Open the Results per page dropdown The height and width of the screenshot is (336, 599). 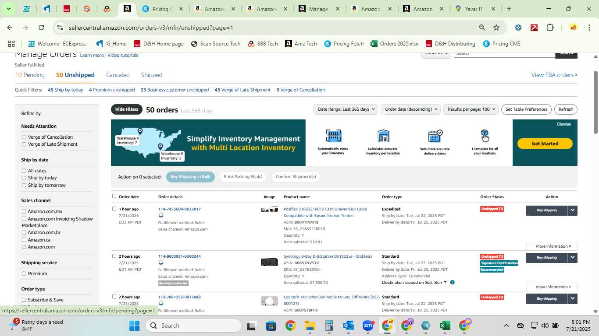pyautogui.click(x=471, y=109)
